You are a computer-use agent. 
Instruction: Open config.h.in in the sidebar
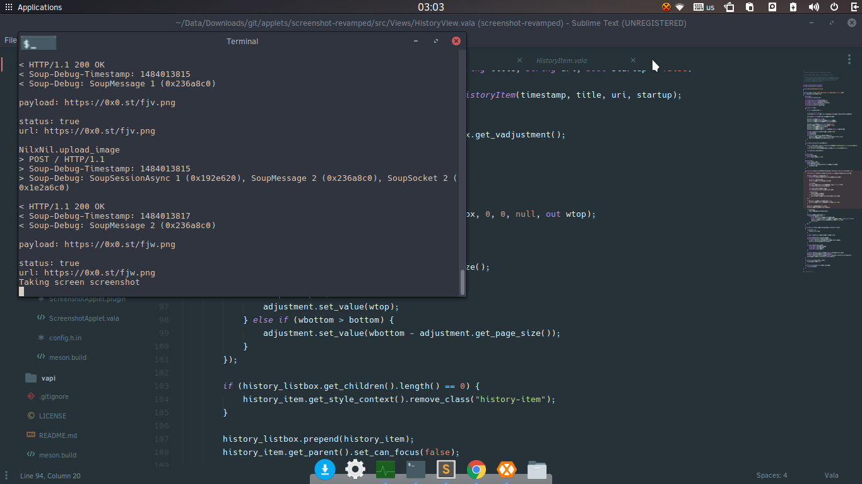pyautogui.click(x=65, y=338)
